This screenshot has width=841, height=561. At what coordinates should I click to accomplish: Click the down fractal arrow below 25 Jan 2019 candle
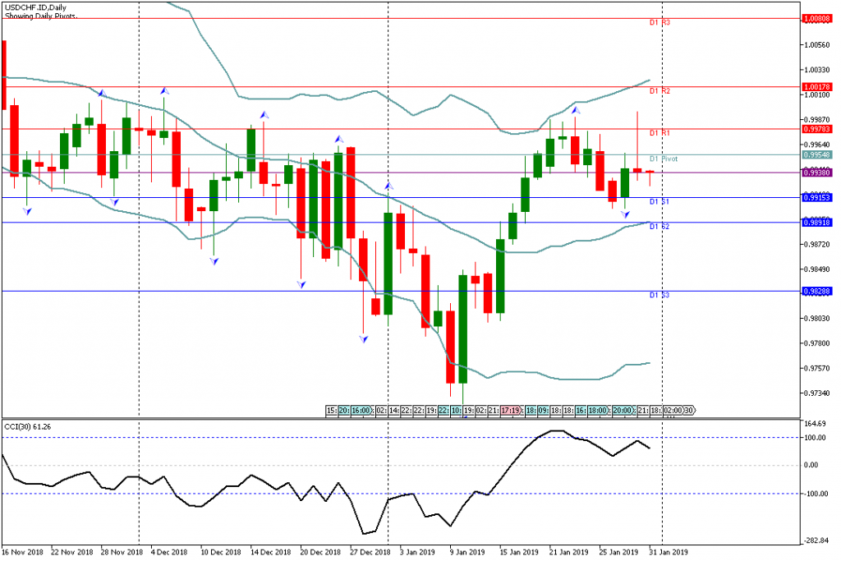pos(625,214)
